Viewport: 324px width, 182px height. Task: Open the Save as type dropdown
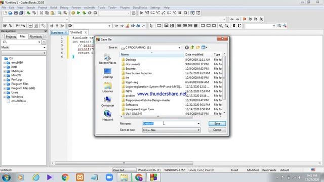tap(198, 130)
